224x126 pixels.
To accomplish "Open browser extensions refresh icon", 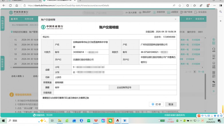I will click(x=188, y=5).
